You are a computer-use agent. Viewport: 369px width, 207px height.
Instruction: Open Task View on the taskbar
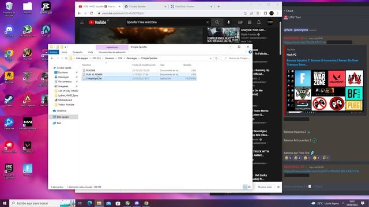point(80,203)
